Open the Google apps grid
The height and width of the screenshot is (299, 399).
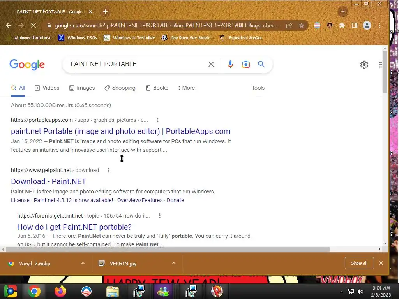[x=380, y=65]
